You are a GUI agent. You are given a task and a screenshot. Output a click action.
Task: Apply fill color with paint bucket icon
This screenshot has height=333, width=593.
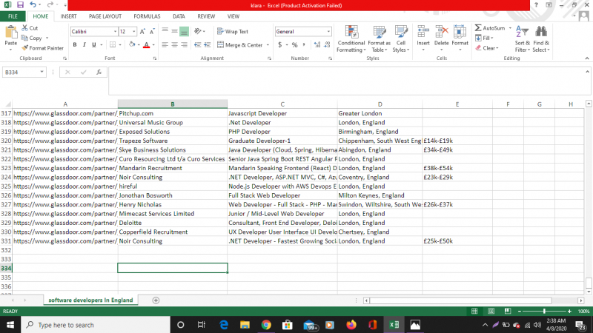[x=132, y=44]
